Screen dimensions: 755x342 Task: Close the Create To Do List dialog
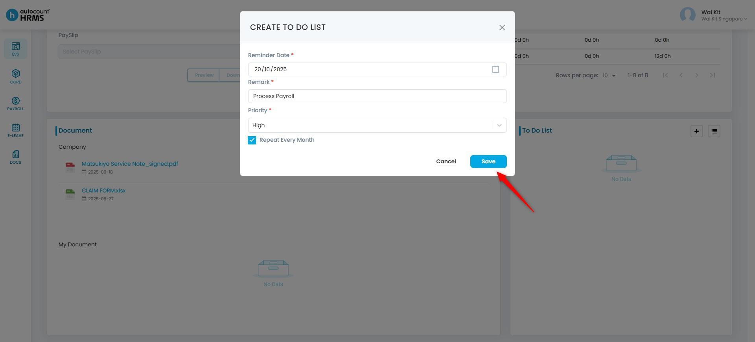coord(502,28)
